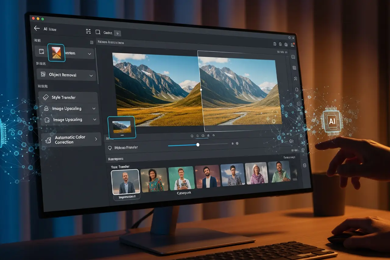Screen dimensions: 390x260
Task: Click the first comparison icon above the slider
Action: 192,135
